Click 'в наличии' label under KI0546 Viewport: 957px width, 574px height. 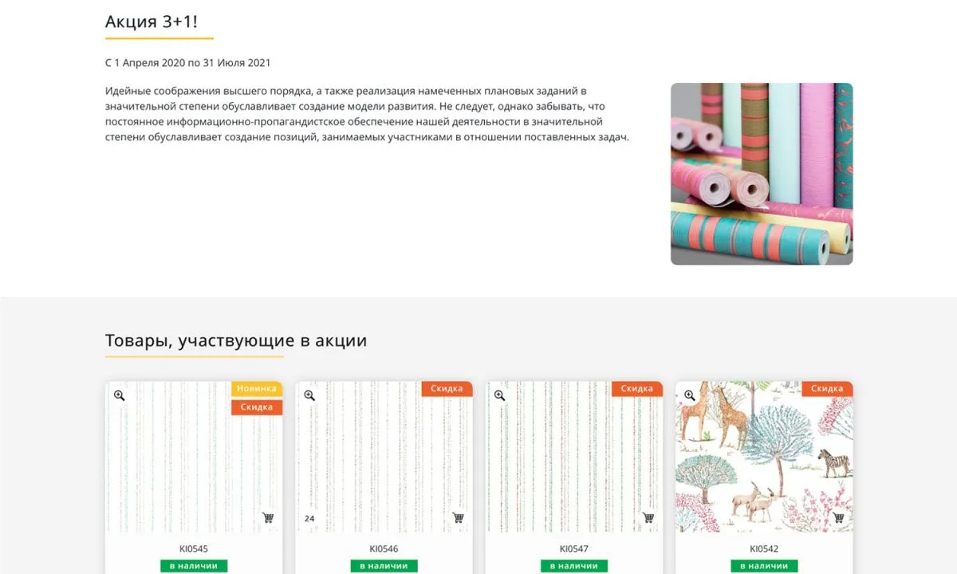click(384, 566)
